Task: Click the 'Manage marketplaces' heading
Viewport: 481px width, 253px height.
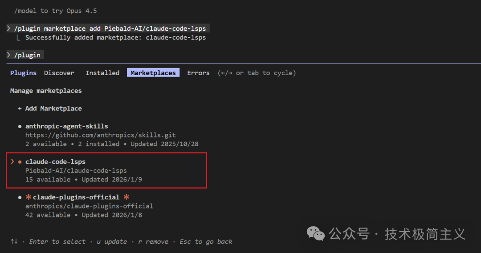Action: pyautogui.click(x=46, y=91)
